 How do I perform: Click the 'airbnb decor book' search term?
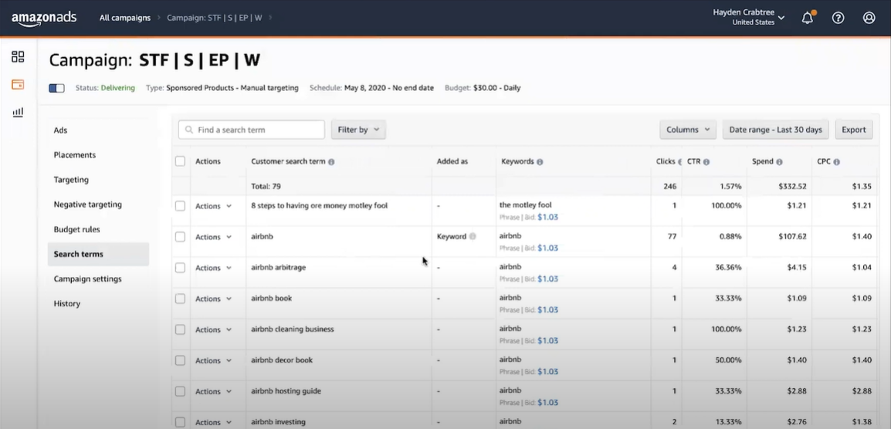pos(282,360)
